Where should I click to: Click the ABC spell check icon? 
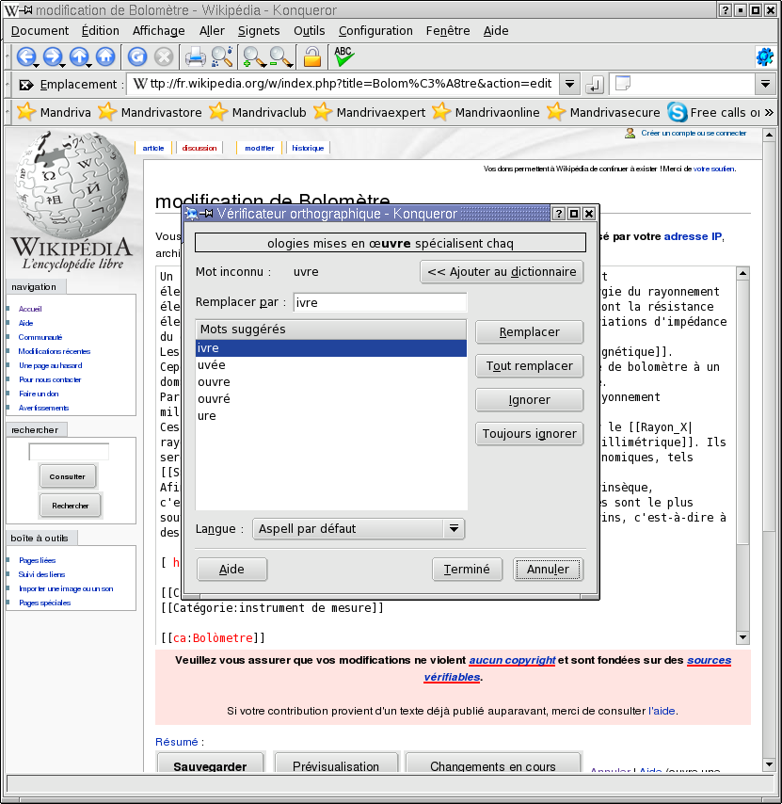coord(343,56)
